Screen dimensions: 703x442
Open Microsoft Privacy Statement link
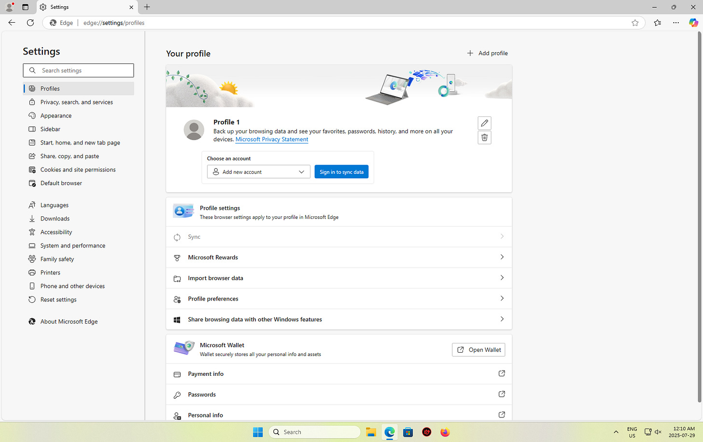(272, 139)
